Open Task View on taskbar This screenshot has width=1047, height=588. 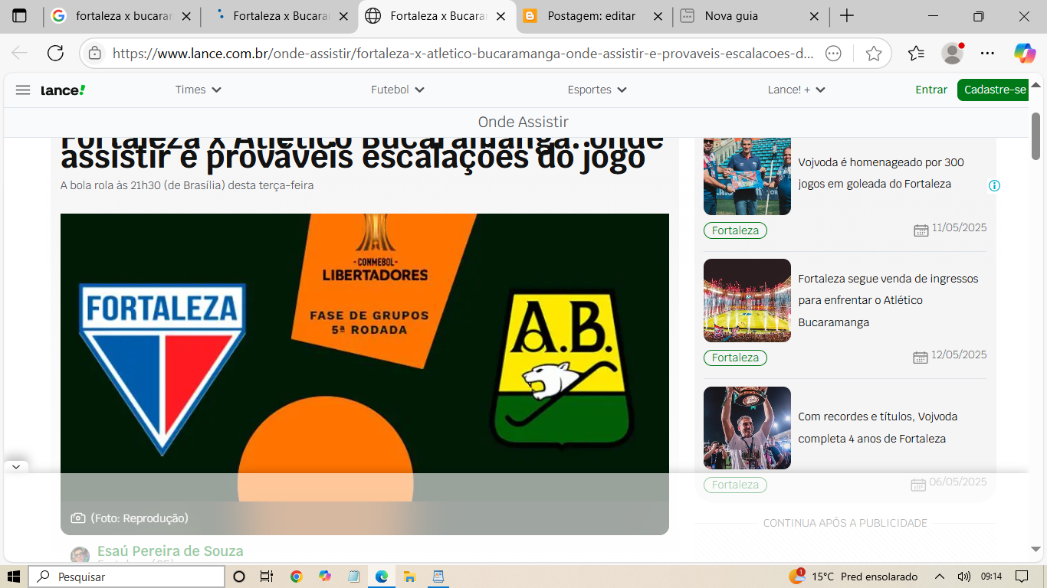click(x=266, y=577)
